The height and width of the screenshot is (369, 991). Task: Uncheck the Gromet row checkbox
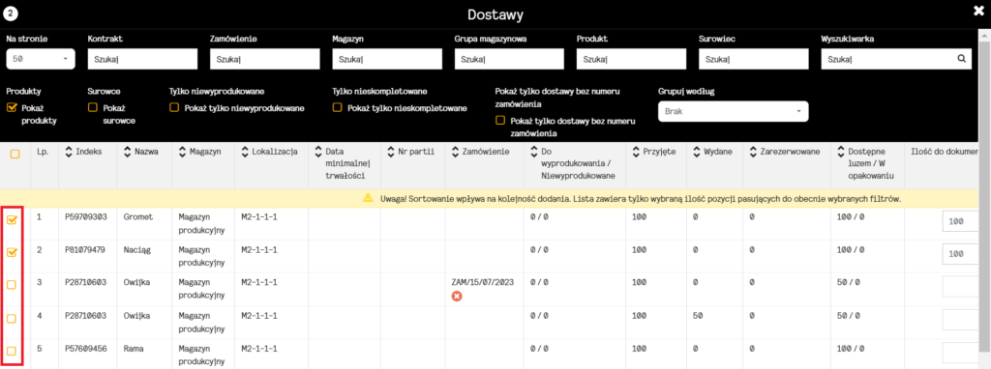tap(12, 220)
